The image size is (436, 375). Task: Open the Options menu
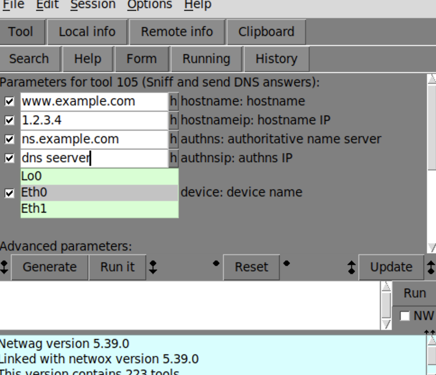pos(149,4)
